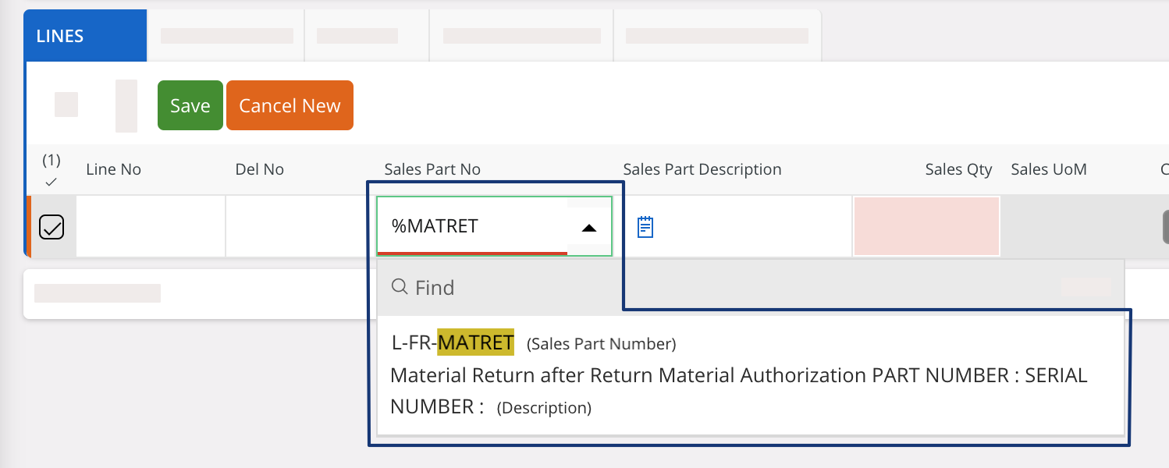Screen dimensions: 1169x468
Task: Click the Del No column header
Action: coord(259,169)
